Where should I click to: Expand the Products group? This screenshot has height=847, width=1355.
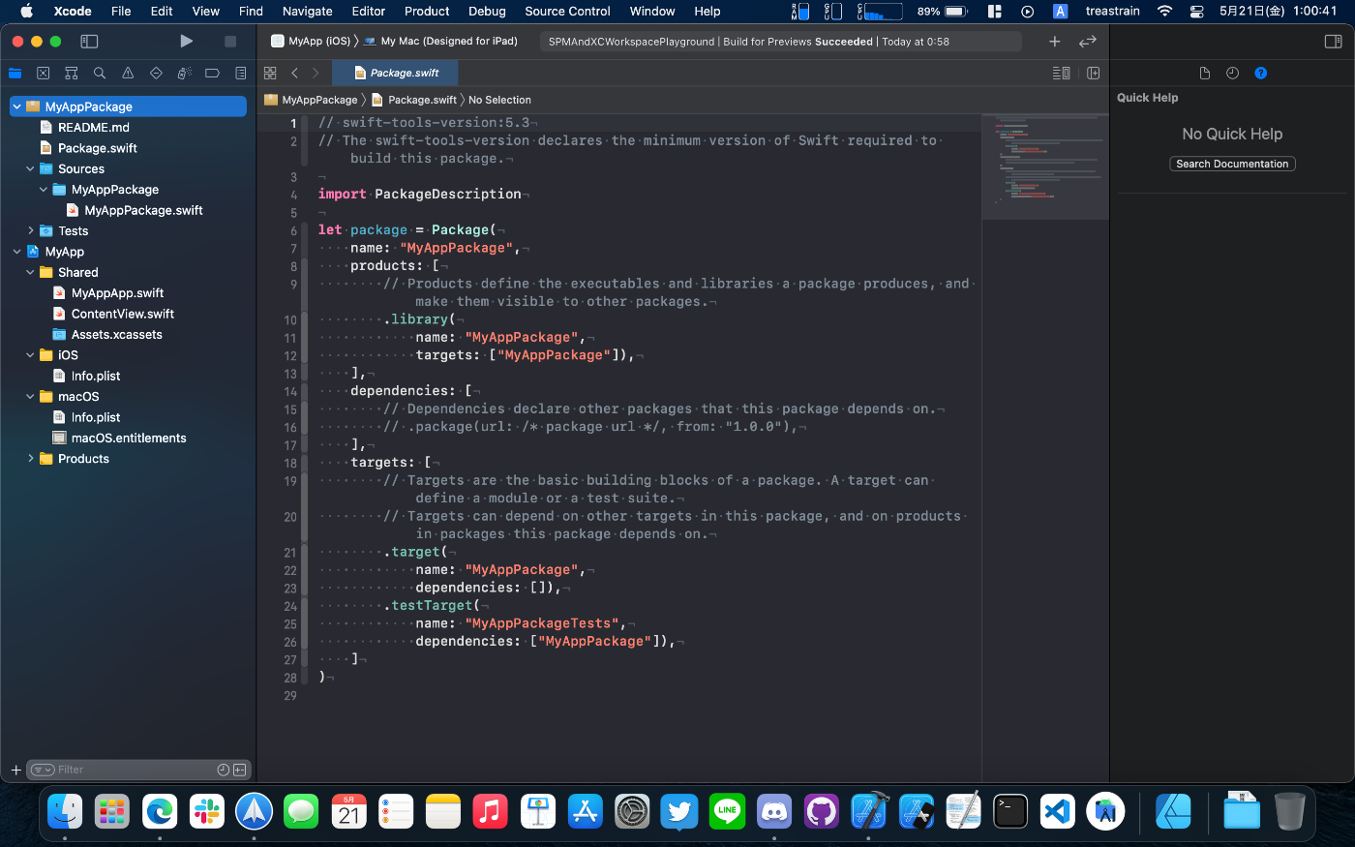pos(30,459)
